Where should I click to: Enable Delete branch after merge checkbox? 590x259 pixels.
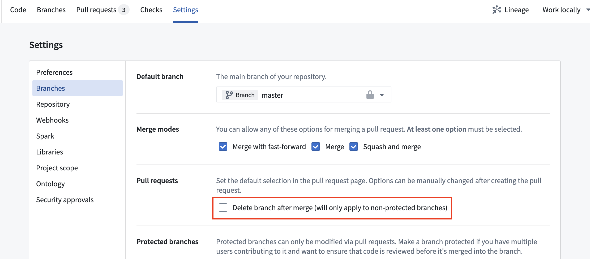223,208
